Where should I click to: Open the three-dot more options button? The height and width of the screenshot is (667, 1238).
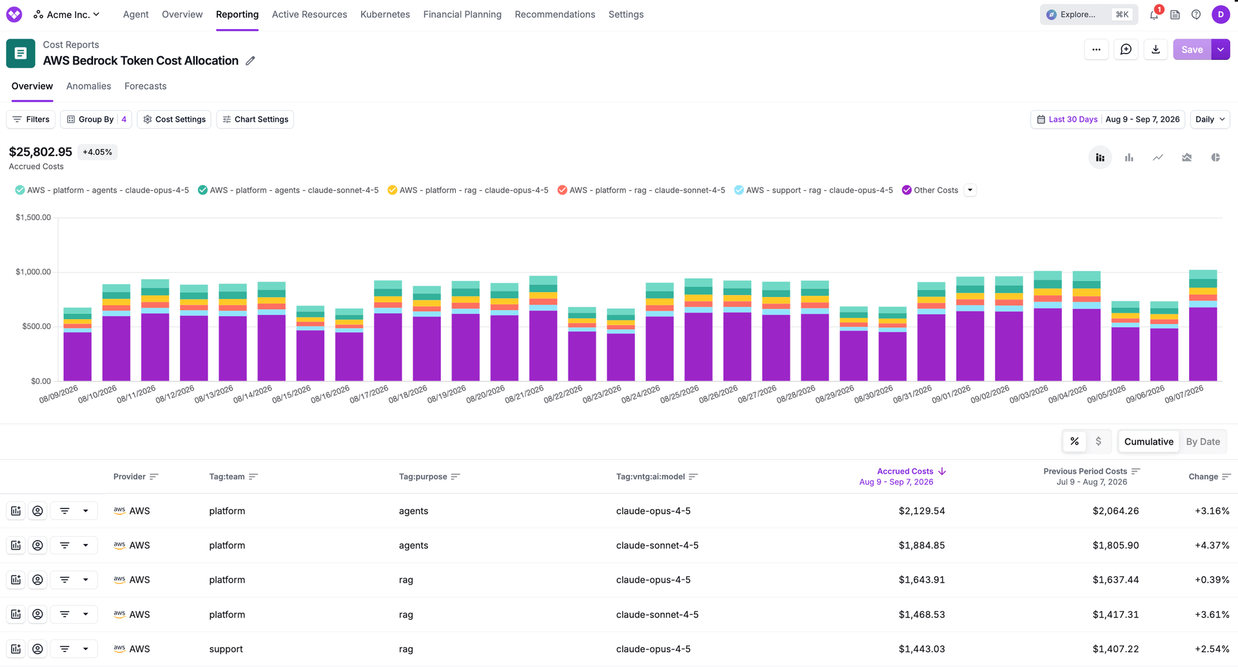pos(1096,50)
